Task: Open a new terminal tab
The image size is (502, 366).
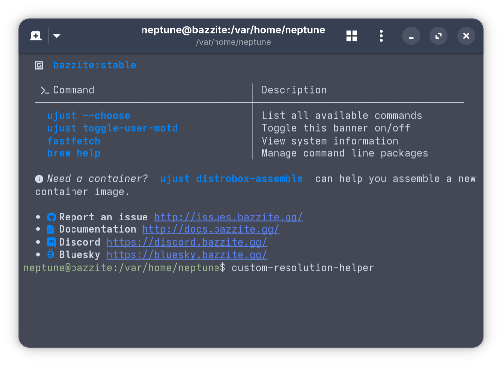Action: (x=36, y=36)
